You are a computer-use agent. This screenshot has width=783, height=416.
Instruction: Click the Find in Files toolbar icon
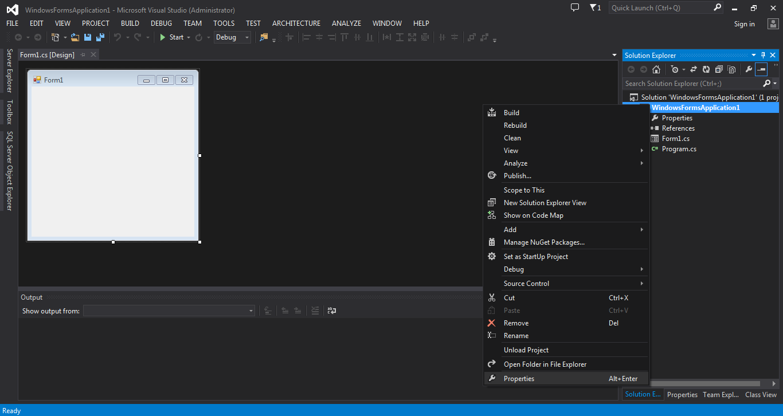pyautogui.click(x=264, y=37)
